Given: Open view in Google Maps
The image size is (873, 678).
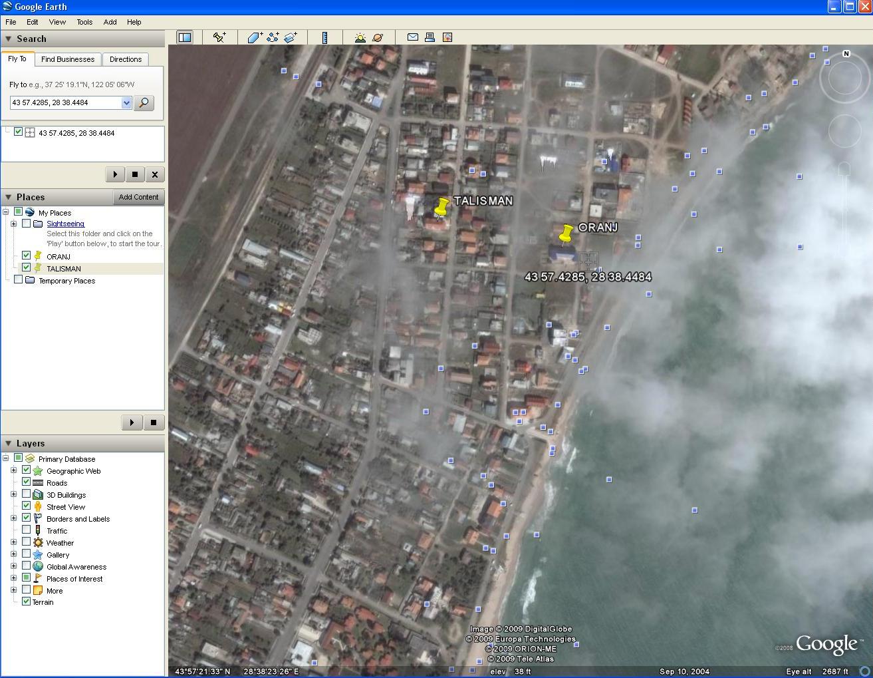Looking at the screenshot, I should tap(447, 37).
